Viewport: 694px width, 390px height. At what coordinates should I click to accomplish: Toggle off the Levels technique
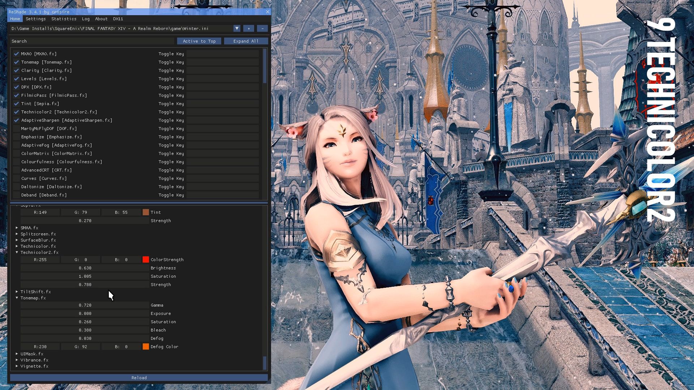pyautogui.click(x=16, y=79)
